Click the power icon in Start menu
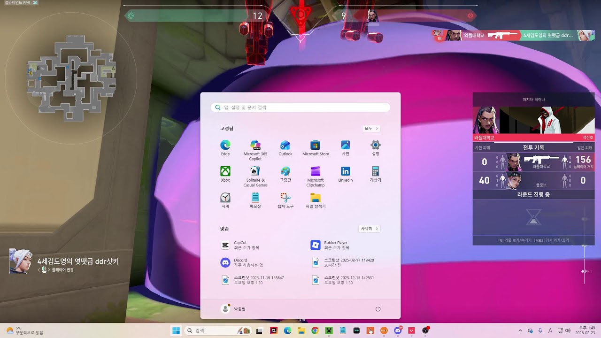Viewport: 601px width, 338px height. click(x=378, y=309)
